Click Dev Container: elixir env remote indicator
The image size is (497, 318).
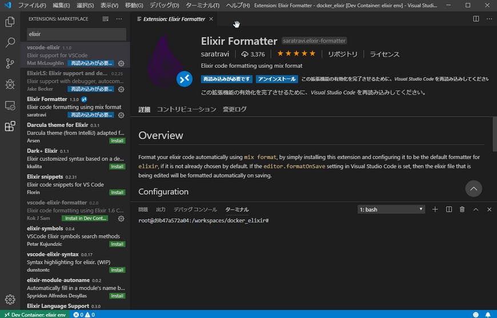35,315
